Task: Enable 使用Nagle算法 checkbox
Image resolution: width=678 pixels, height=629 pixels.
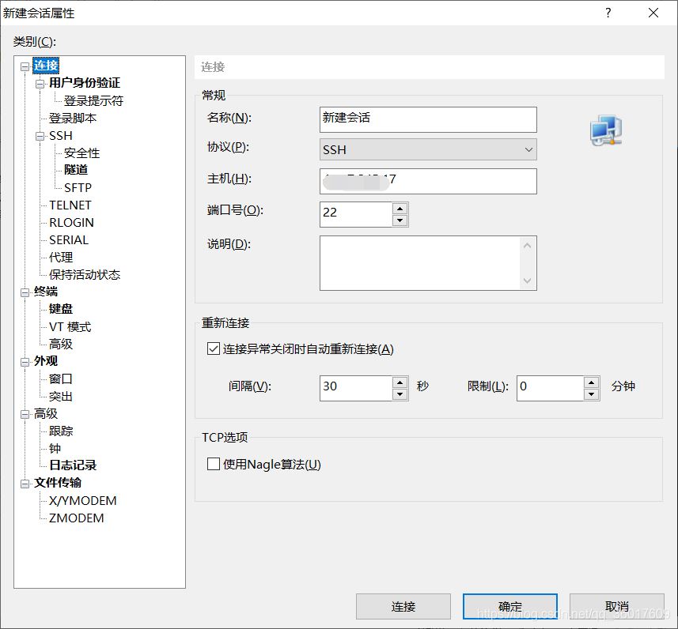Action: [x=214, y=464]
